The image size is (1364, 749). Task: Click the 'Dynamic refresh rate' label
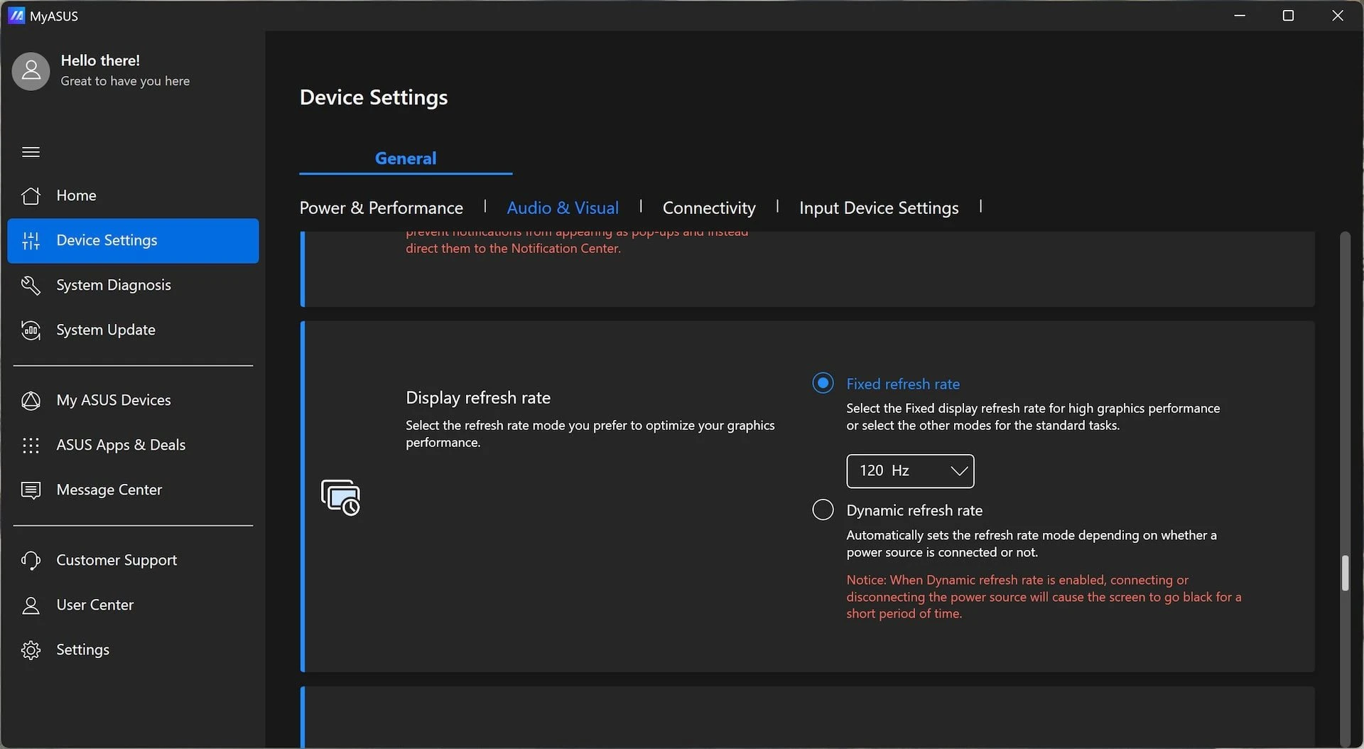click(914, 510)
